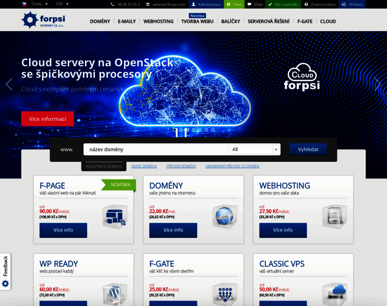Open the WEBHOSTING menu
The width and height of the screenshot is (387, 306).
click(158, 21)
